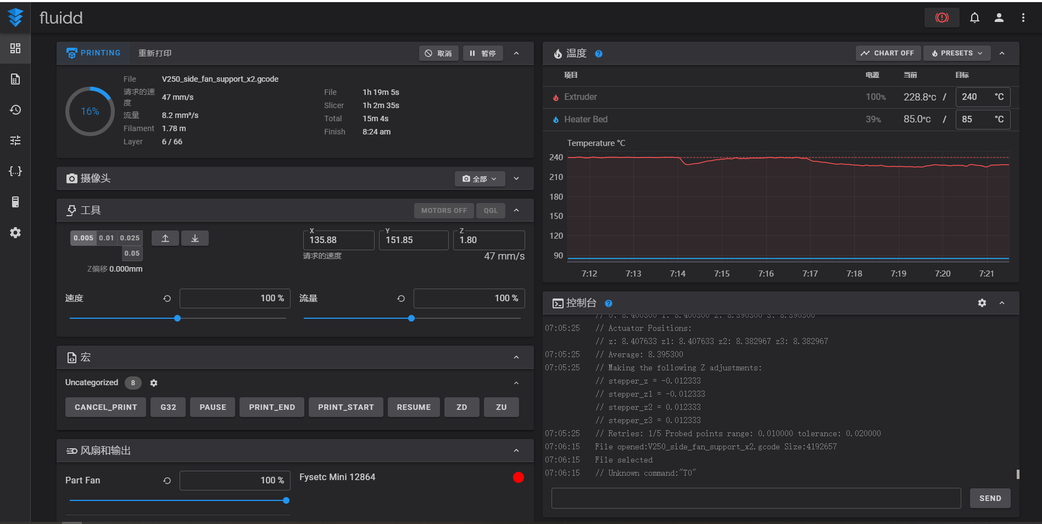Move Z offset down with arrow button
1042x524 pixels.
pyautogui.click(x=195, y=238)
